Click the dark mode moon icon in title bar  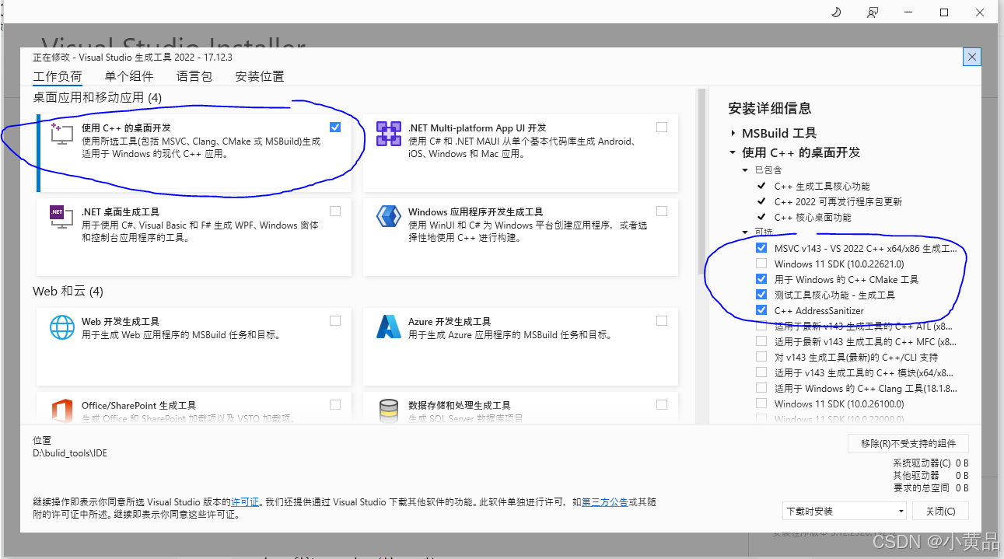836,12
